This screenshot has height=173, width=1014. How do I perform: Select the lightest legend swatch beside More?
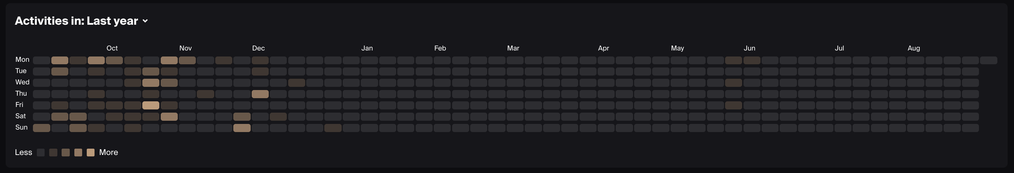tap(91, 153)
